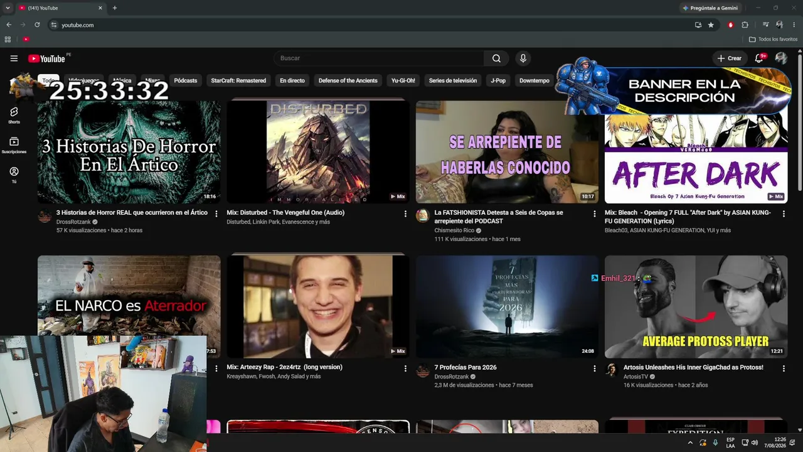The width and height of the screenshot is (803, 452).
Task: Open the red recording extension icon
Action: pyautogui.click(x=730, y=25)
